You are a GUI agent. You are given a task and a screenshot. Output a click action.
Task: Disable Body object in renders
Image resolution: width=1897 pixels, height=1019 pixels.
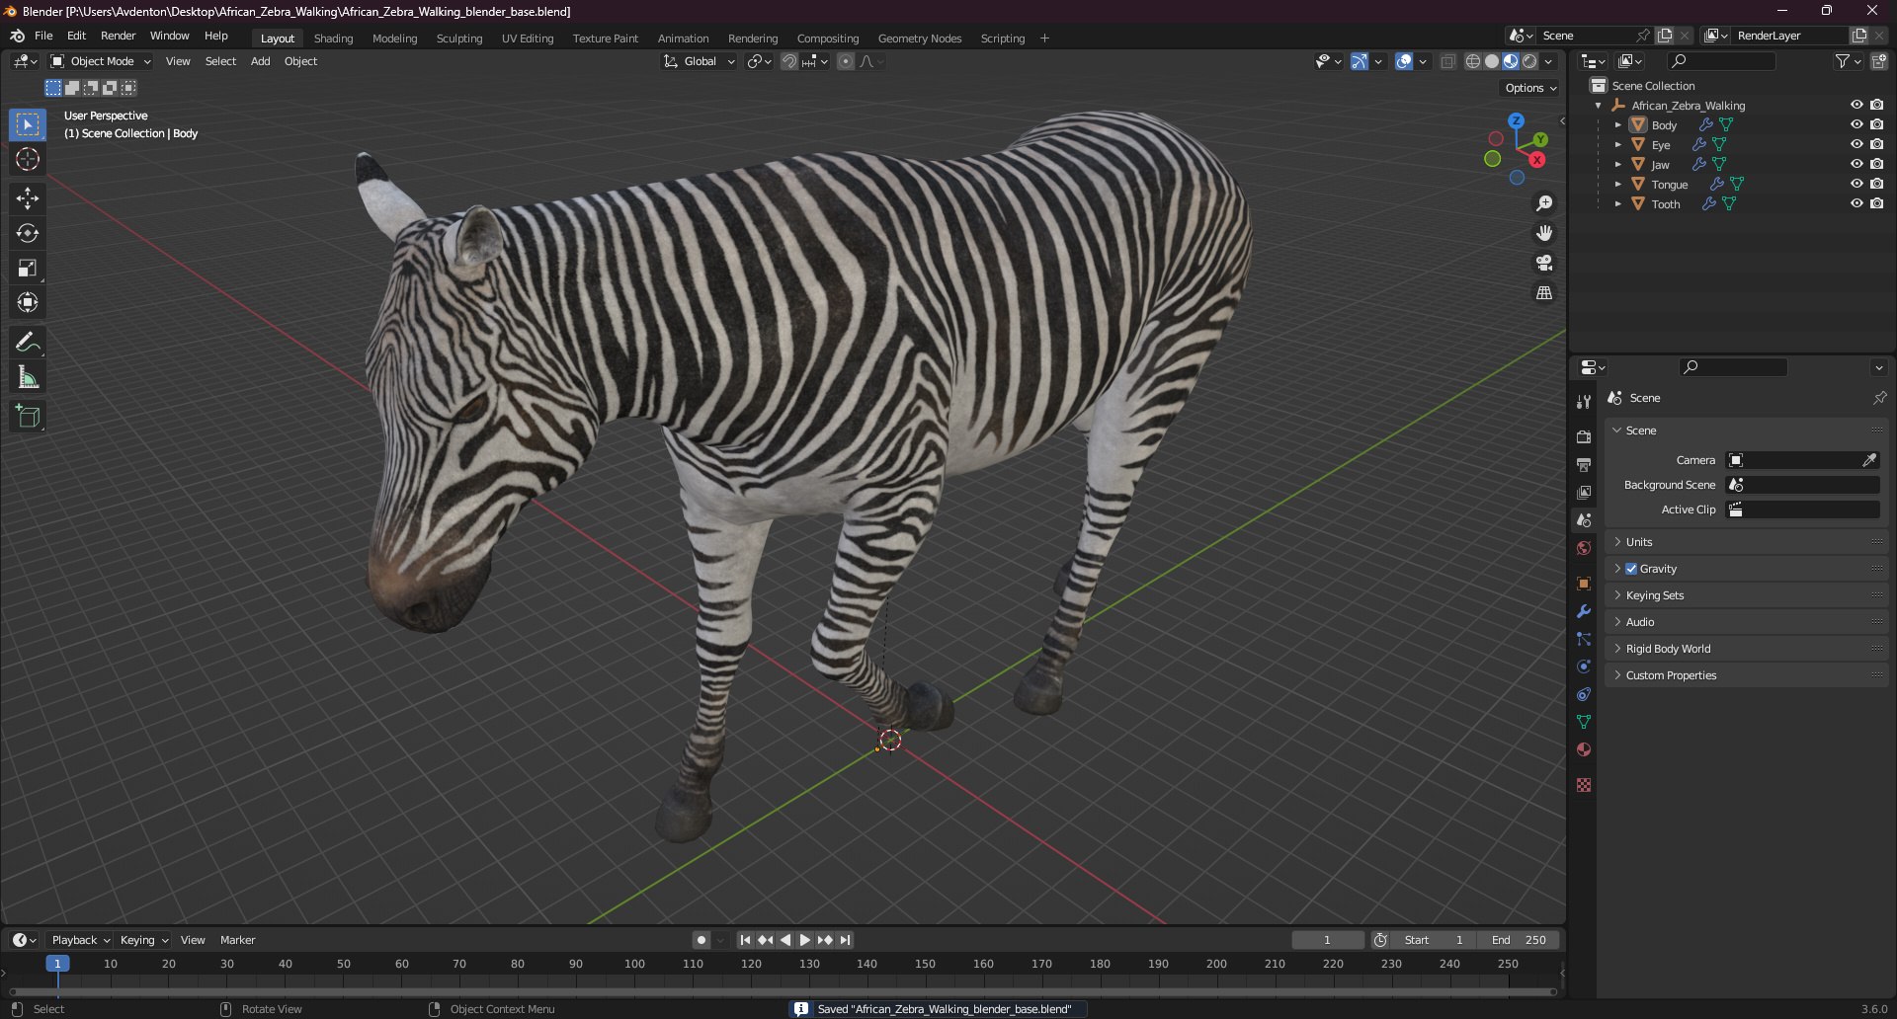click(x=1876, y=124)
